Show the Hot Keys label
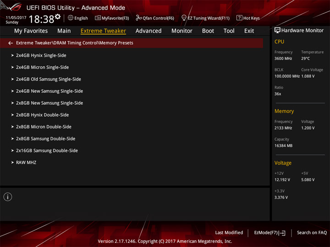Viewport: 330px width, 247px height. 251,18
